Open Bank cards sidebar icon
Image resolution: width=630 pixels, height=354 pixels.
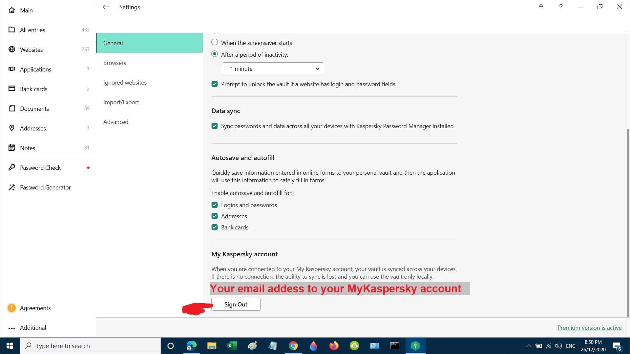pyautogui.click(x=12, y=88)
